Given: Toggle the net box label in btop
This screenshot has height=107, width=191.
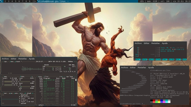Looking at the screenshot, I should click(5, 93).
